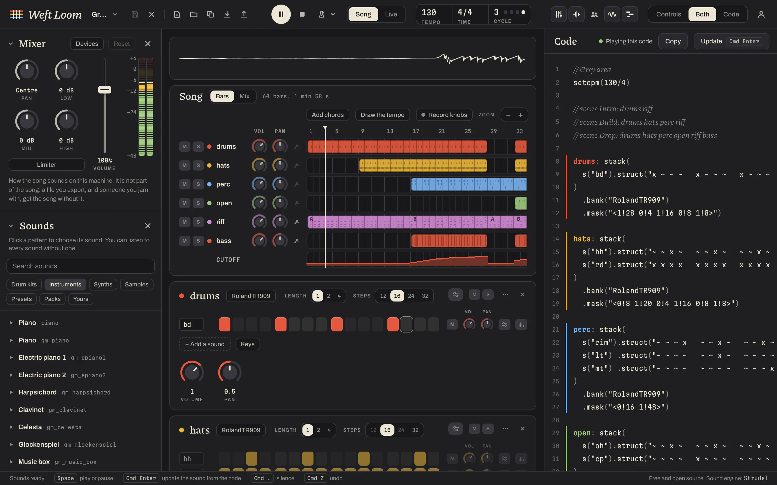
Task: Click the stop playback square icon
Action: [x=302, y=14]
